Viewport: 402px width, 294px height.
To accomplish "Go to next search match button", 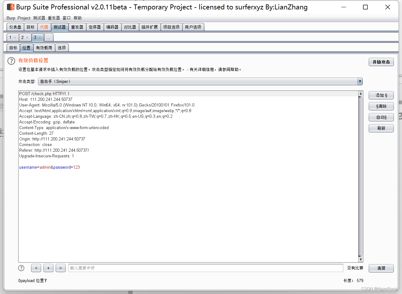I will 60,268.
